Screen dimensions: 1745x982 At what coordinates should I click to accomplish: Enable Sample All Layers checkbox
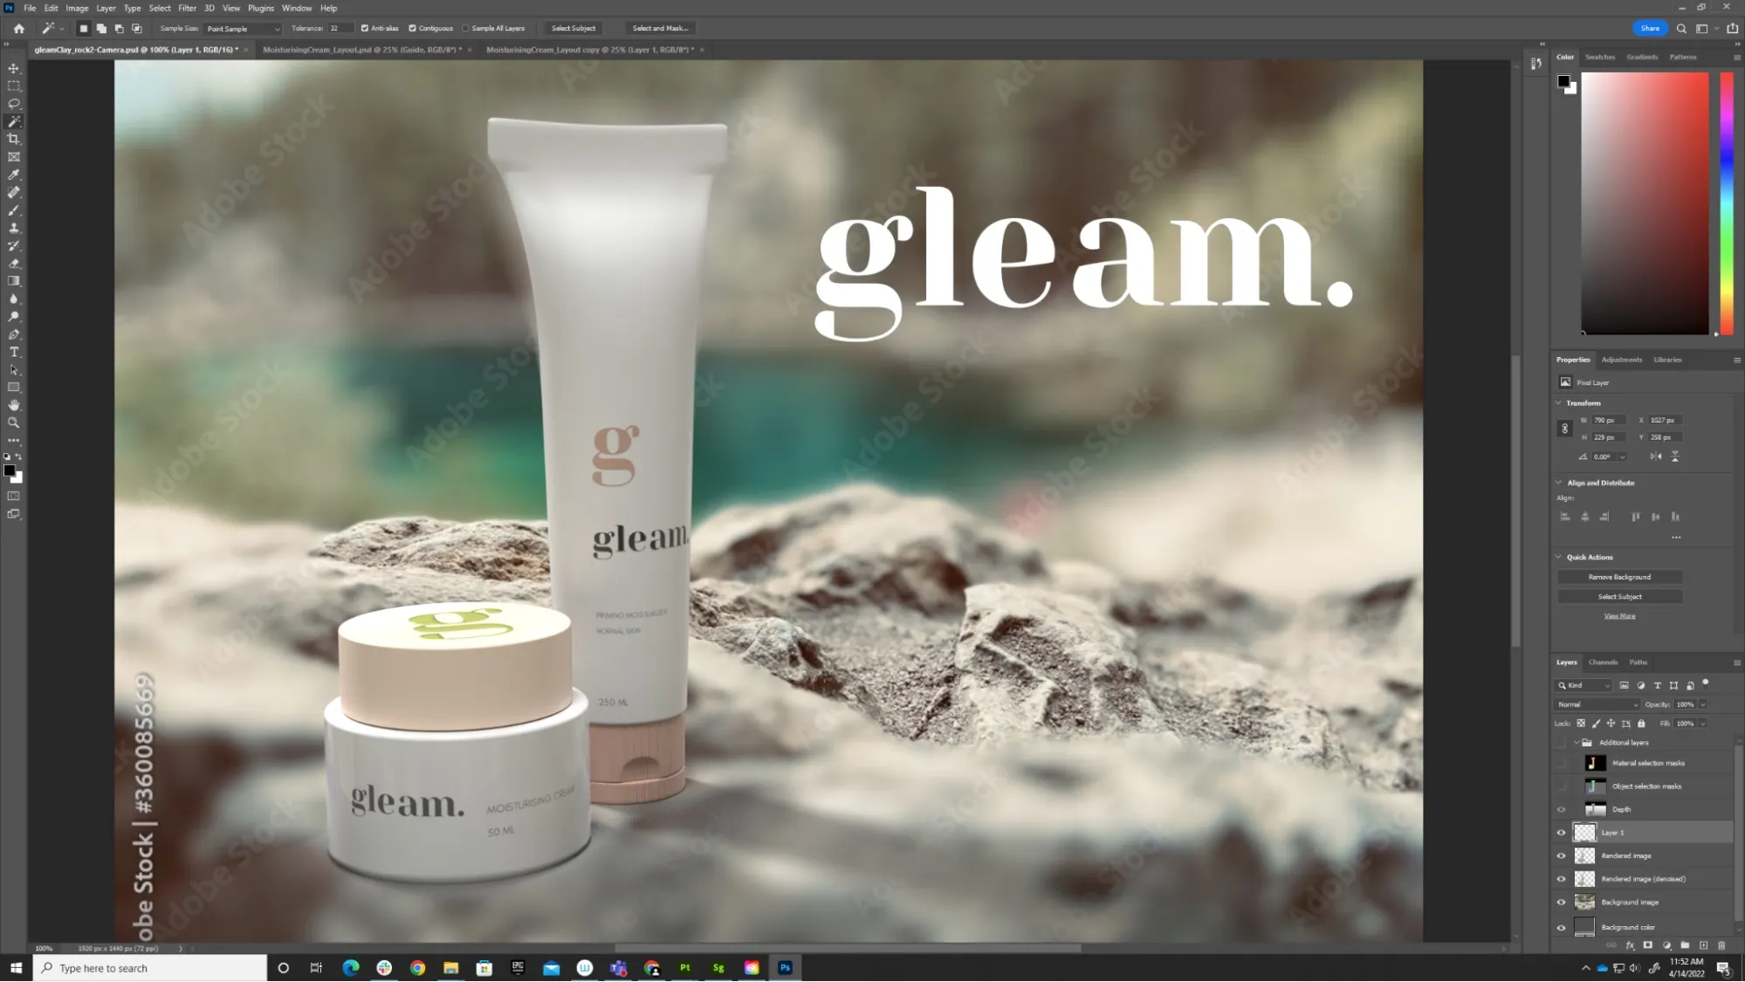466,28
